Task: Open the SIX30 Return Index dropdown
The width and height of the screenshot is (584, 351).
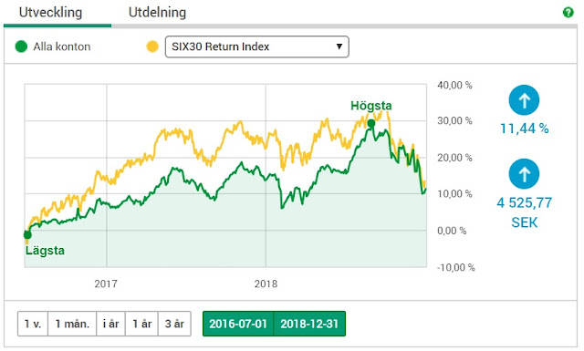Action: point(257,46)
